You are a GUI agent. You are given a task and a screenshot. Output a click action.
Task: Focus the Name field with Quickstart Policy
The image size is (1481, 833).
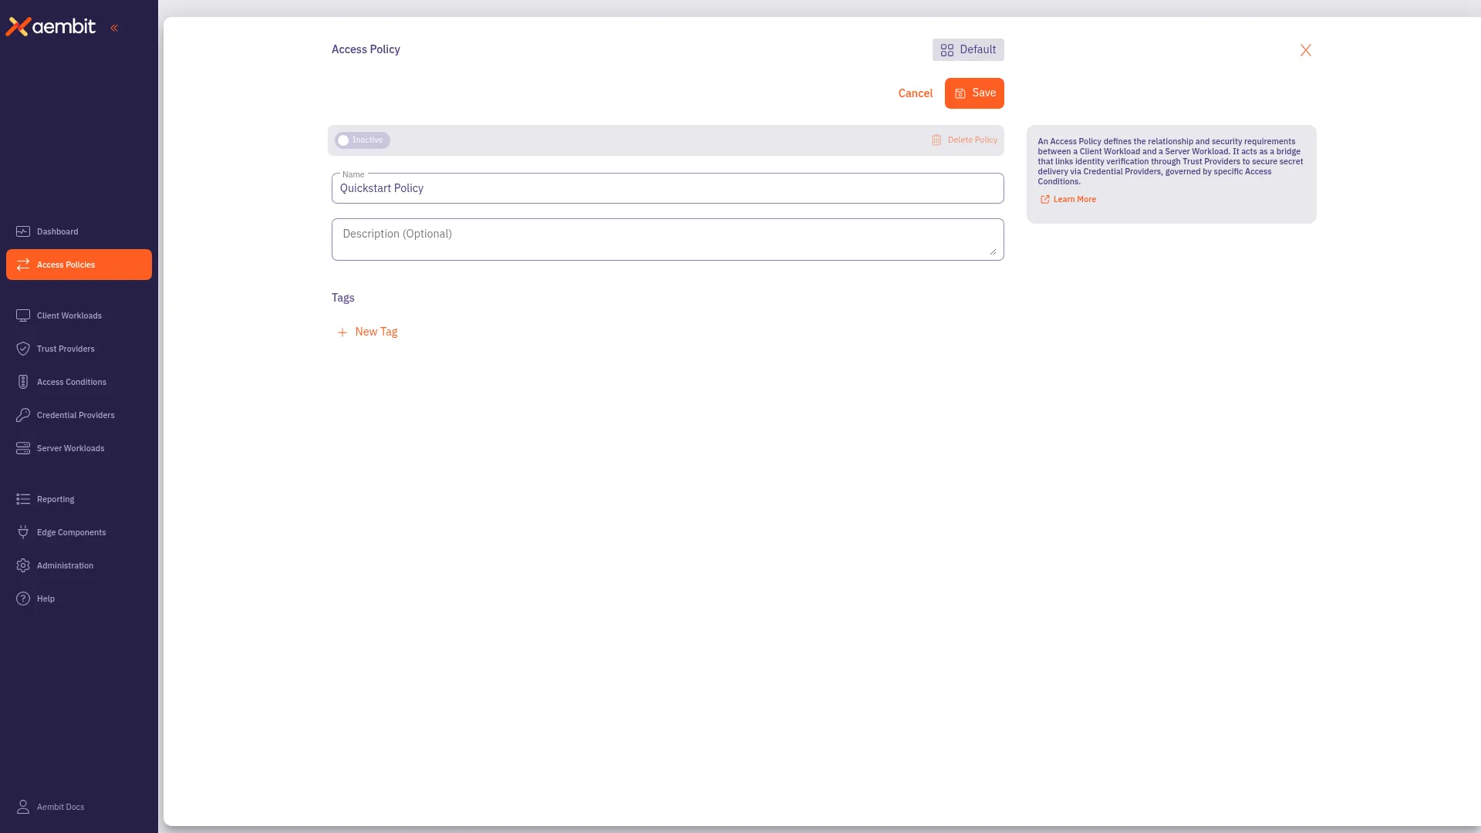click(x=667, y=188)
